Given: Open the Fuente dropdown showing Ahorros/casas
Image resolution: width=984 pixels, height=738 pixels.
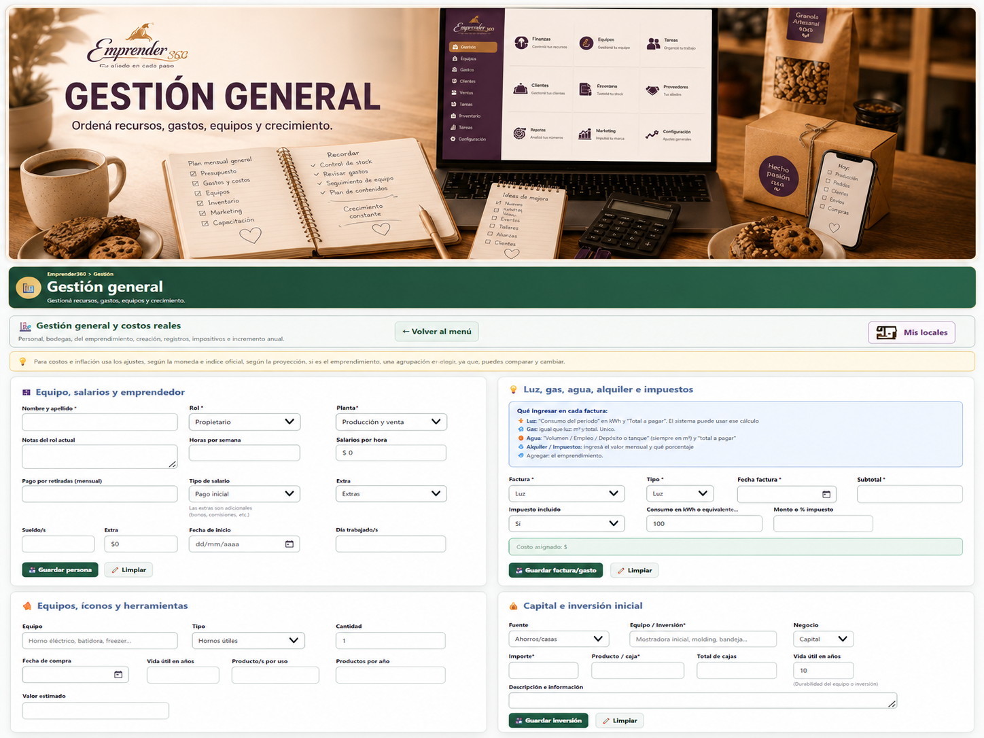Looking at the screenshot, I should point(559,639).
